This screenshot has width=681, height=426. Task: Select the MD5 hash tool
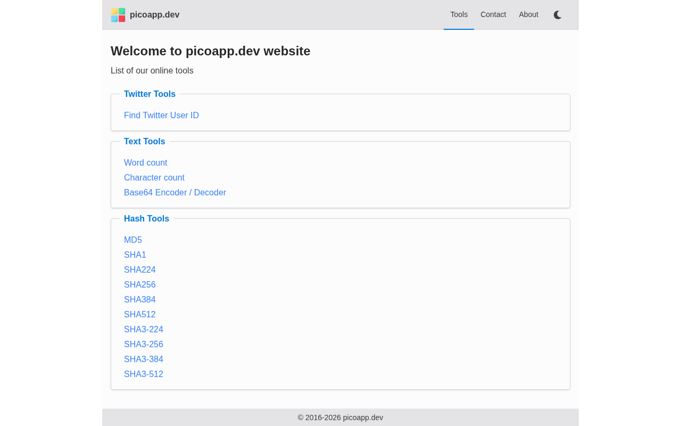pos(133,240)
